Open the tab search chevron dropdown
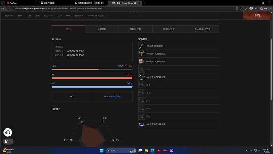273x154 pixels. tap(3, 3)
